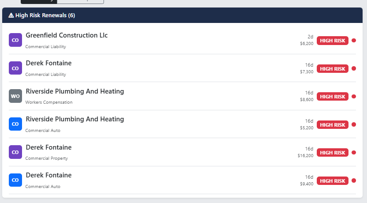Screen dimensions: 367x203
Task: Open the Greenfield Construction Llc renewal
Action: pyautogui.click(x=67, y=35)
